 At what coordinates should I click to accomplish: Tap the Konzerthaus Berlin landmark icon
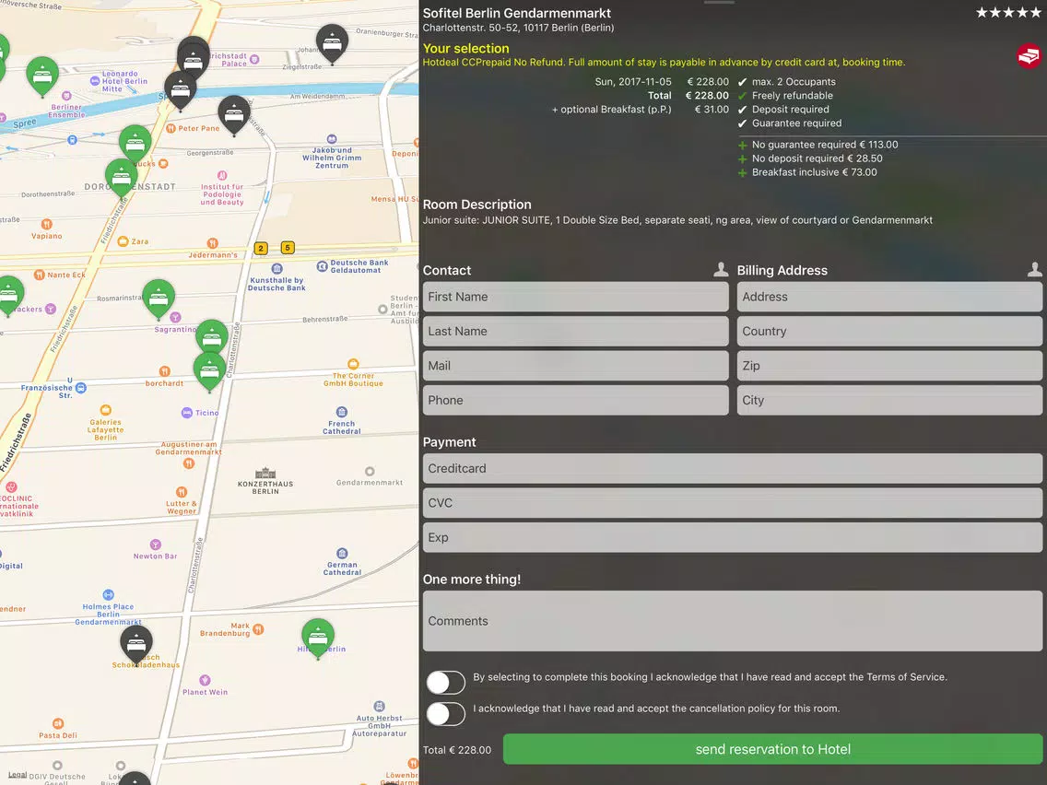(x=265, y=474)
